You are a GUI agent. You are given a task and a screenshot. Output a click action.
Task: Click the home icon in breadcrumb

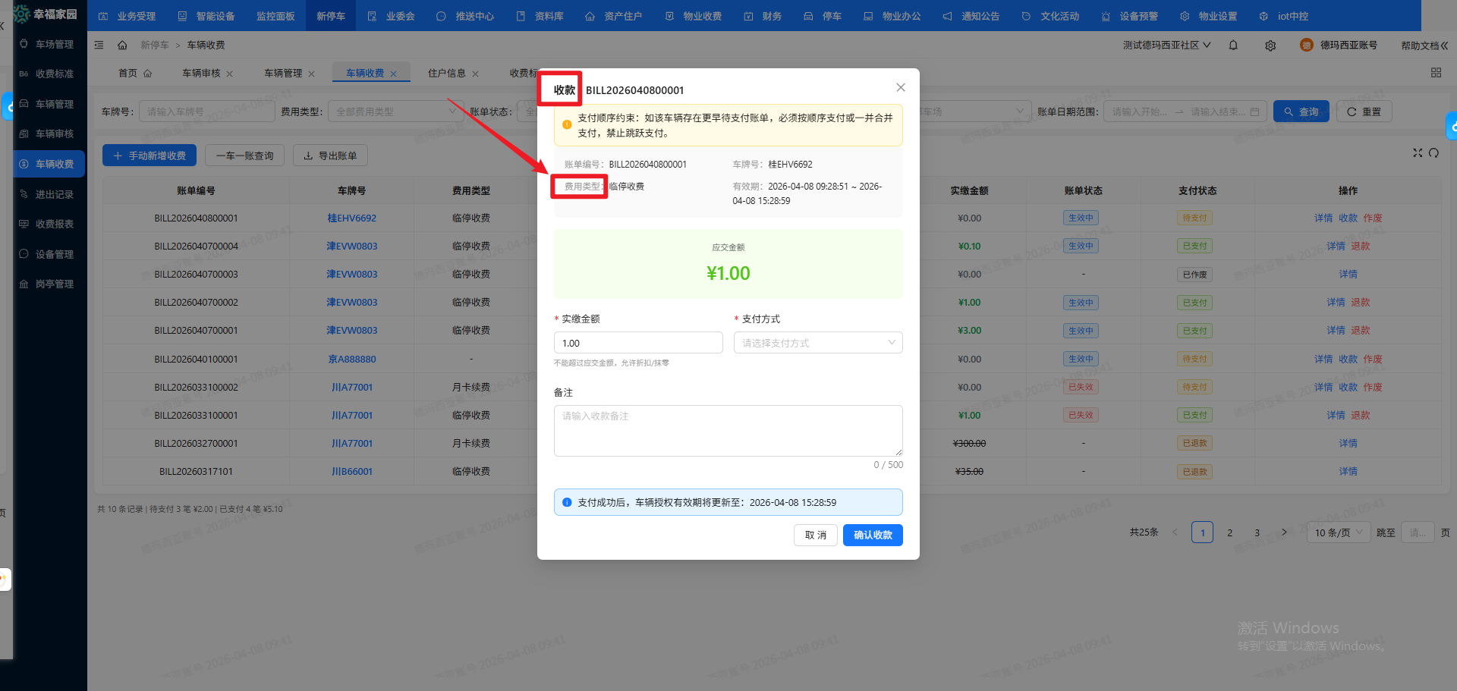point(122,46)
